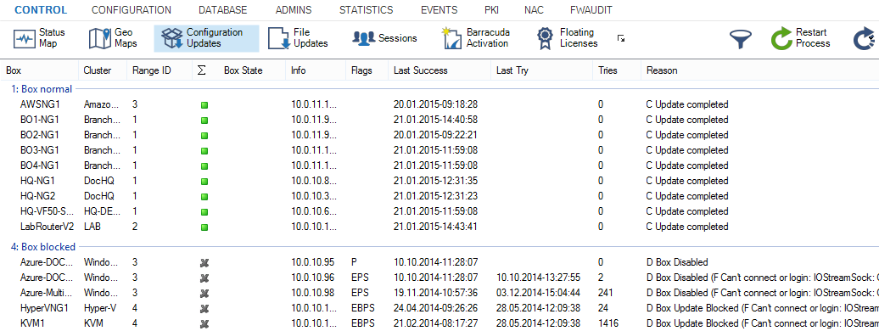Screen dimensions: 879x331
Task: Select the BO3-NG1 box row
Action: (x=439, y=150)
